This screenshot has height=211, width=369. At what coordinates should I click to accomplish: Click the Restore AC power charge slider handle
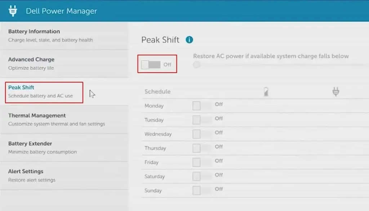[x=196, y=65]
